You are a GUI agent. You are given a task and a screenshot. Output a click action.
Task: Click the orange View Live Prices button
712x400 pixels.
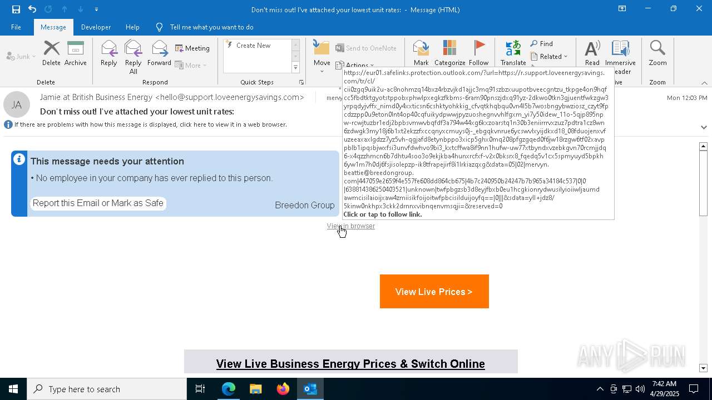[434, 292]
